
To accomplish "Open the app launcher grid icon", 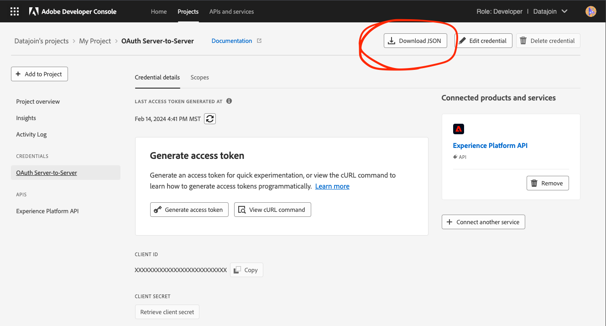I will tap(14, 11).
